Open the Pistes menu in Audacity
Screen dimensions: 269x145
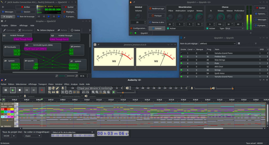click(51, 84)
